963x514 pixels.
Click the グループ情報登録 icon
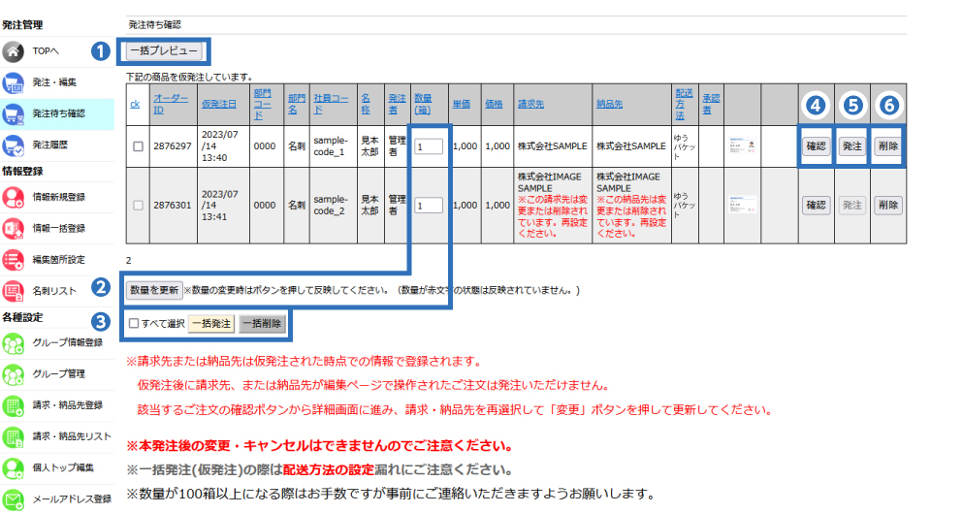click(x=14, y=343)
